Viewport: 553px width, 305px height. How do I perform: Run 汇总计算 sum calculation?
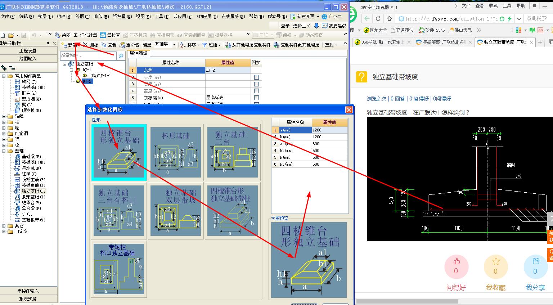click(x=85, y=35)
